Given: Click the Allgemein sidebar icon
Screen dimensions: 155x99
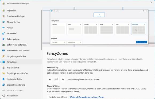Looking at the screenshot, I should pos(3,11).
